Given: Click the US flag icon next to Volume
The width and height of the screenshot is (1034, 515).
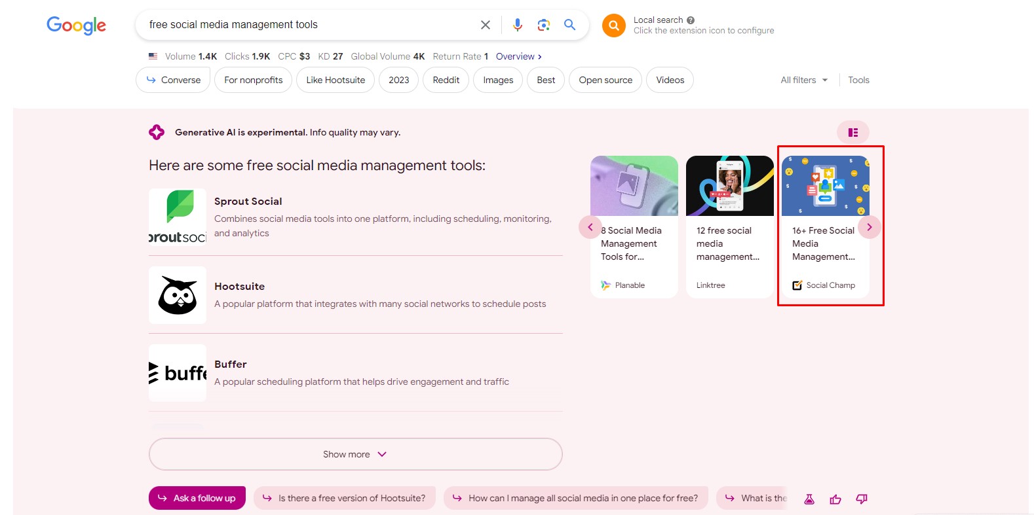Looking at the screenshot, I should [153, 56].
